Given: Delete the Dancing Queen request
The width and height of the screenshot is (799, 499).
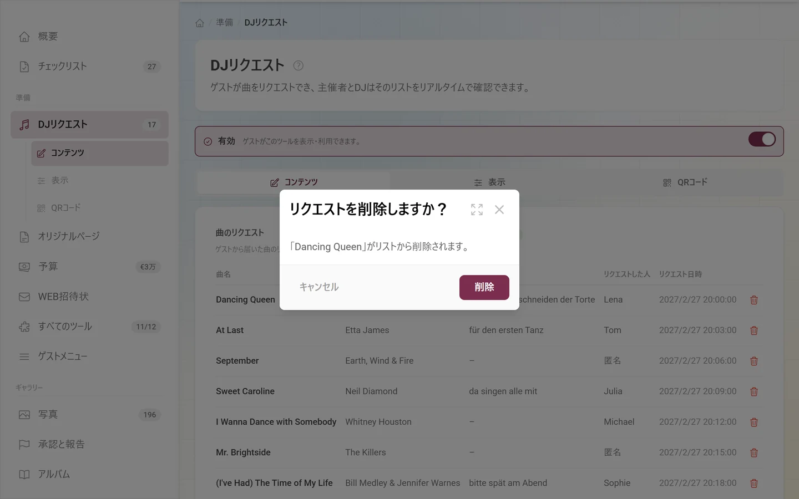Looking at the screenshot, I should click(754, 300).
